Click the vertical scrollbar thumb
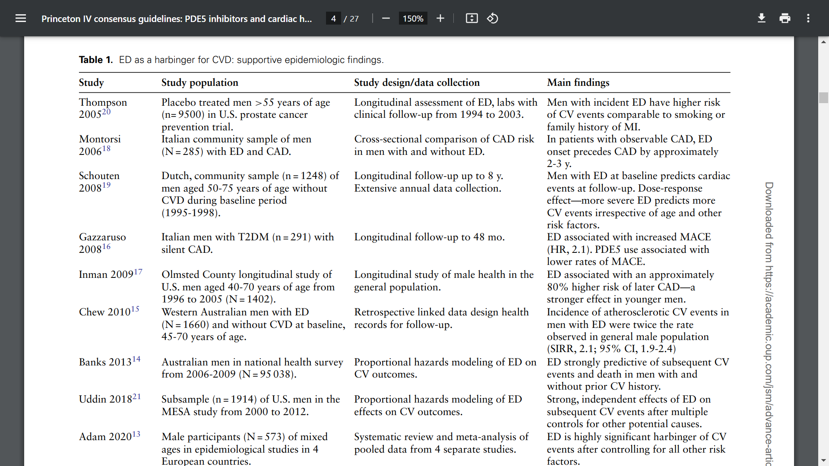Viewport: 829px width, 466px height. point(823,98)
